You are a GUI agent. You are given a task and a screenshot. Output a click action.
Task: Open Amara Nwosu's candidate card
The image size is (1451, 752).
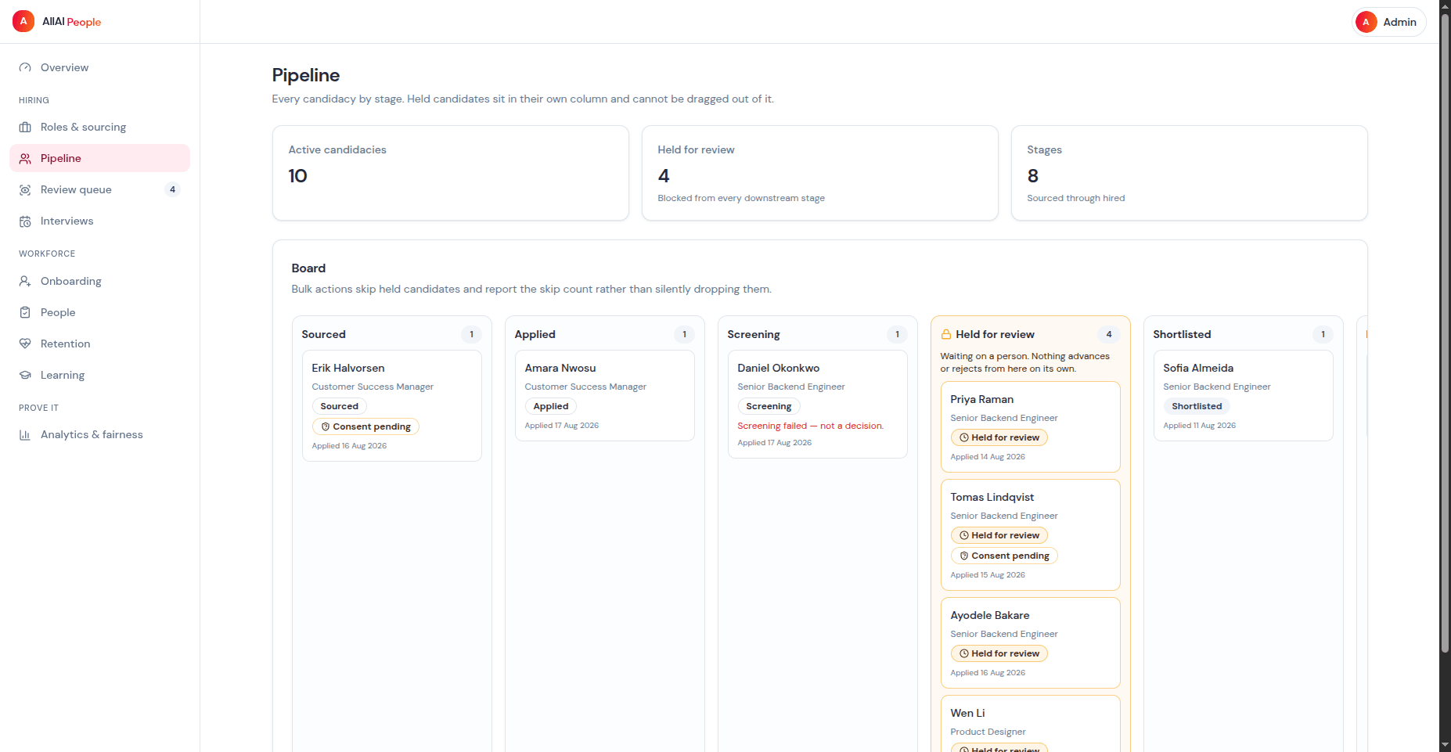(x=604, y=395)
